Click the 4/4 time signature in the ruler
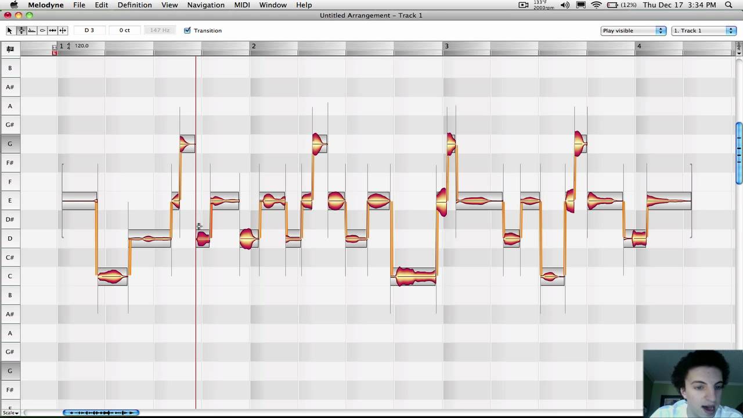 (x=68, y=46)
